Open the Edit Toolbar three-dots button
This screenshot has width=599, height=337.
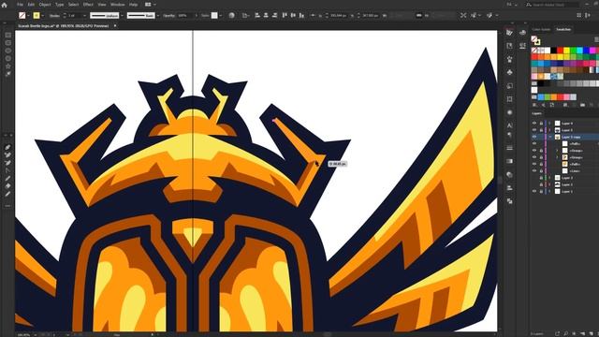pyautogui.click(x=7, y=206)
